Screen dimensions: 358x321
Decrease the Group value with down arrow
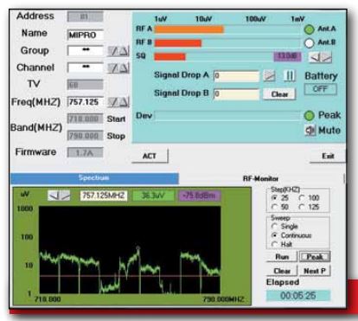tap(113, 51)
